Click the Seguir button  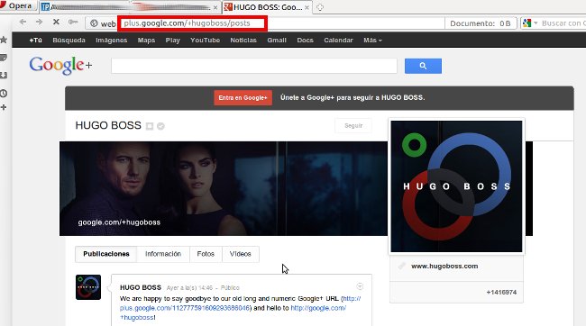point(353,125)
